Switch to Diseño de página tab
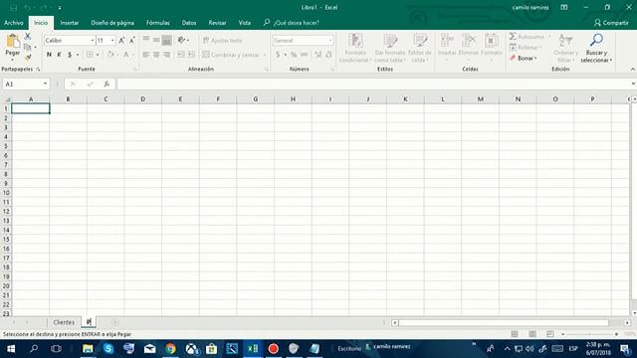 112,23
